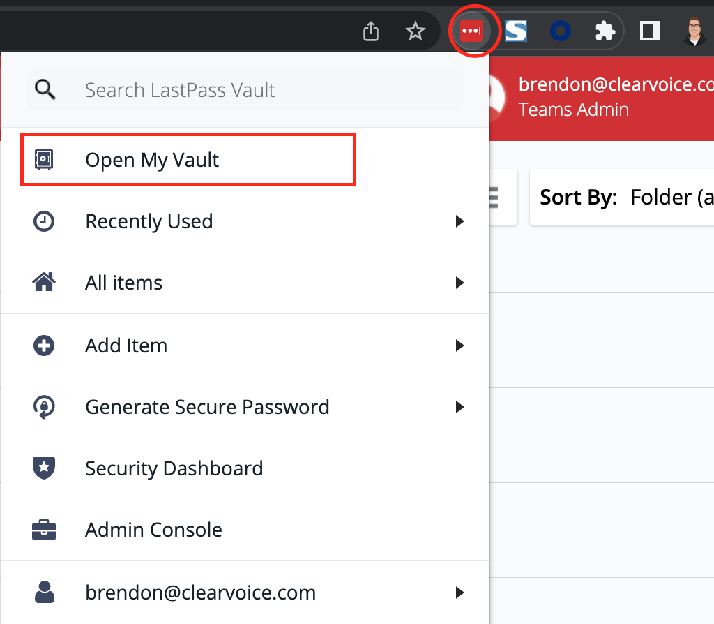The image size is (714, 624).
Task: Click the Teams Admin label in header
Action: tap(573, 110)
